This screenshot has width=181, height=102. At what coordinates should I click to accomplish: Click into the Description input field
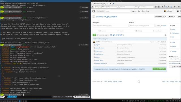[111, 26]
